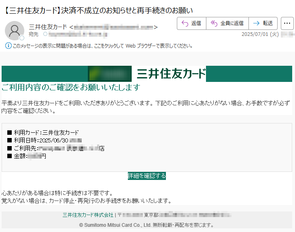Screen dimensions: 295x232
Task: Click the sender avatar picture
Action: pyautogui.click(x=15, y=31)
